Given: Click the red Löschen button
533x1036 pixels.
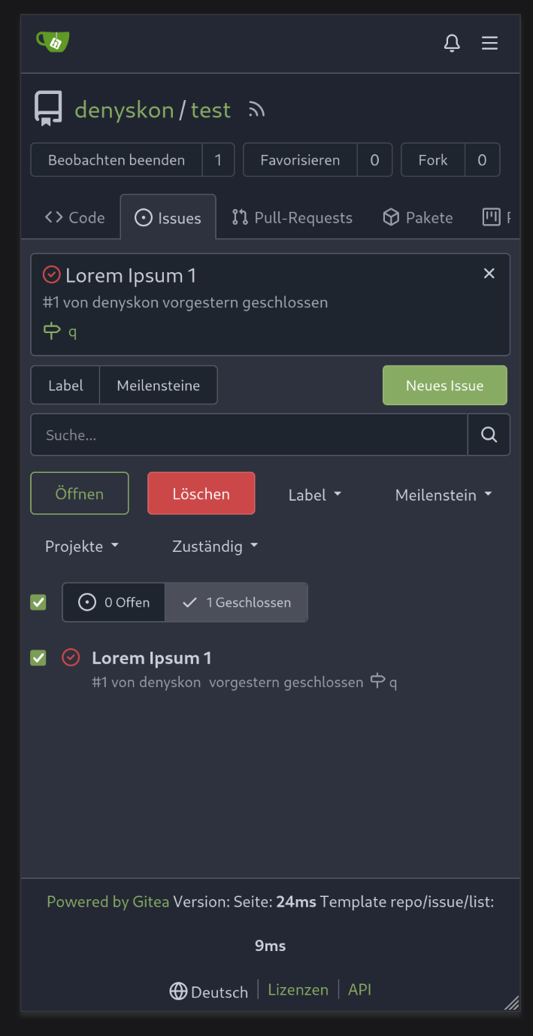Looking at the screenshot, I should [201, 494].
